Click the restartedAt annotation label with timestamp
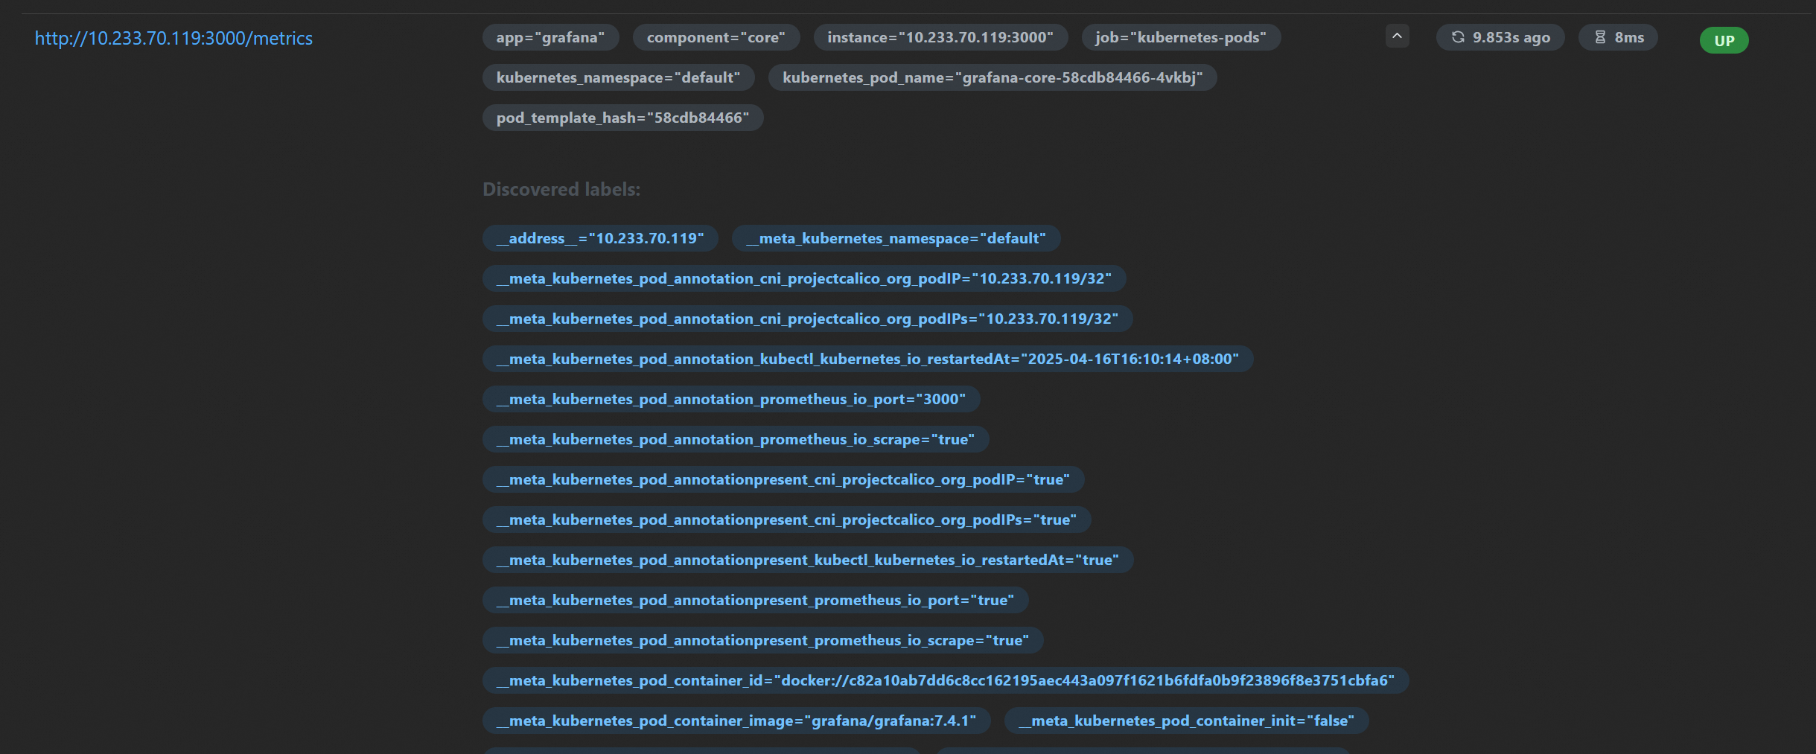Screen dimensions: 1816x754 pyautogui.click(x=867, y=359)
